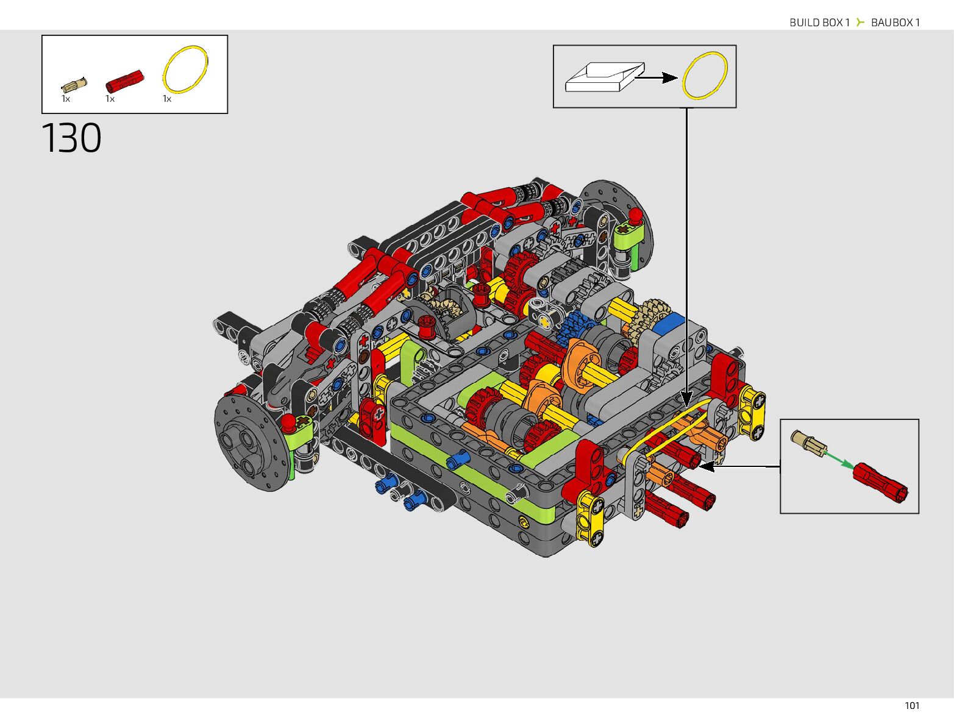Click the BUILD BOX 1 header text
This screenshot has width=954, height=726.
coord(819,23)
